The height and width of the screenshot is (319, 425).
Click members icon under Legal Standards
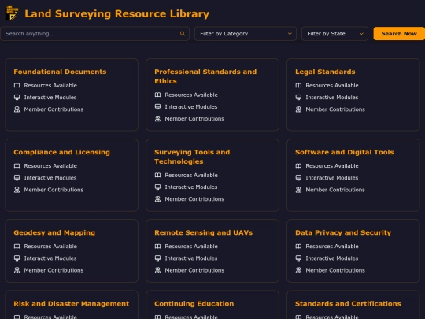(298, 109)
